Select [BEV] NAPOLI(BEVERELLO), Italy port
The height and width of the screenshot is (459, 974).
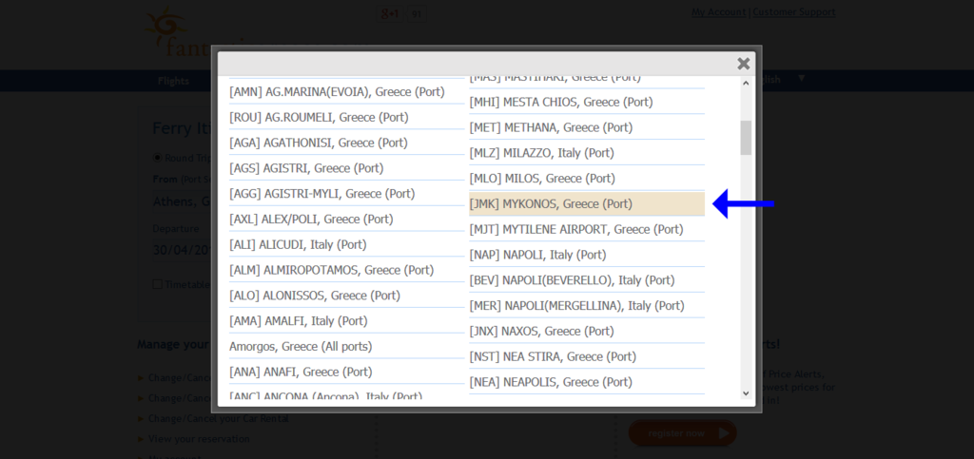pos(587,279)
